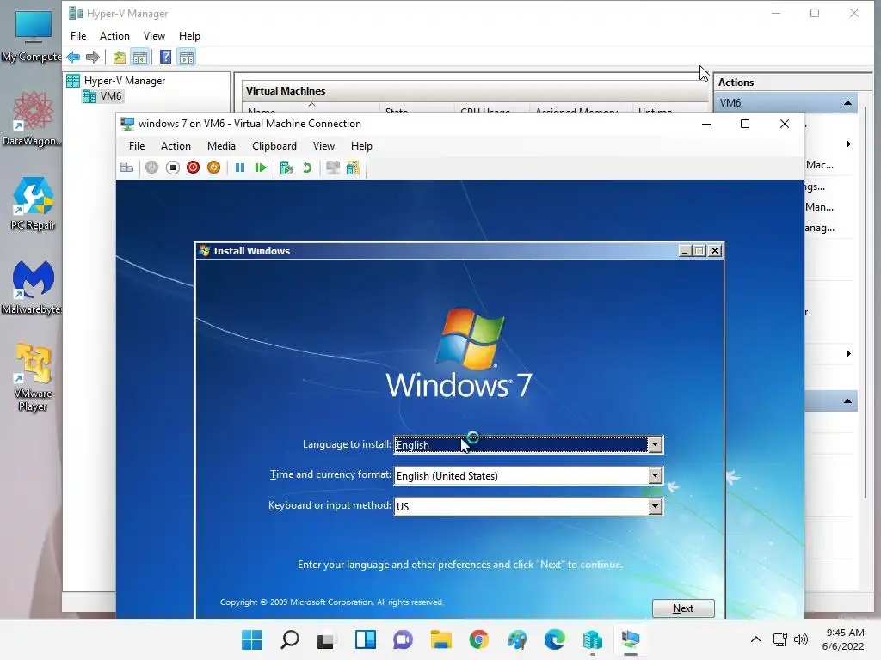881x660 pixels.
Task: Open Malwarebytes desktop shortcut
Action: point(32,287)
